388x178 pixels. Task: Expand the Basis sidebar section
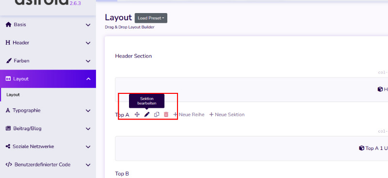pos(48,25)
